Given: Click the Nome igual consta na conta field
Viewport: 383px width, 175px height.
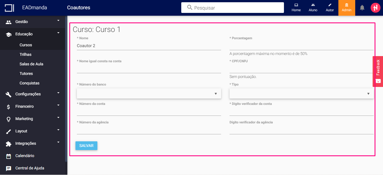Looking at the screenshot, I should 149,69.
